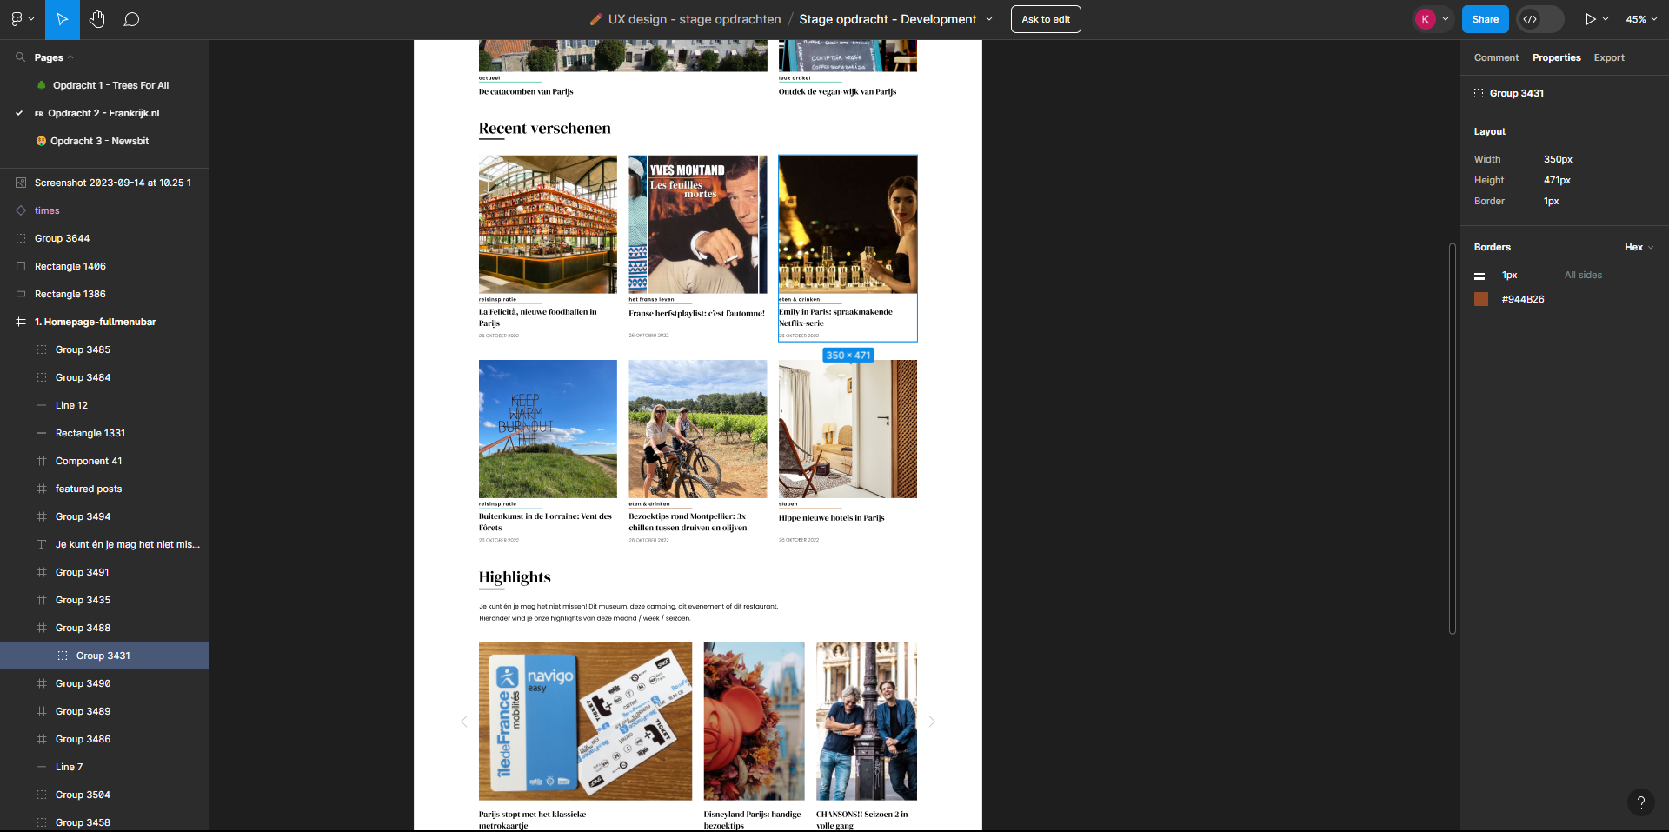Click the #944B26 color swatch
The height and width of the screenshot is (832, 1669).
[1481, 299]
